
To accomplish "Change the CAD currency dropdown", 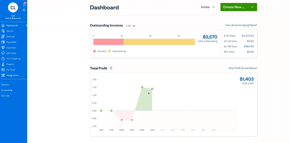I will tap(130, 26).
